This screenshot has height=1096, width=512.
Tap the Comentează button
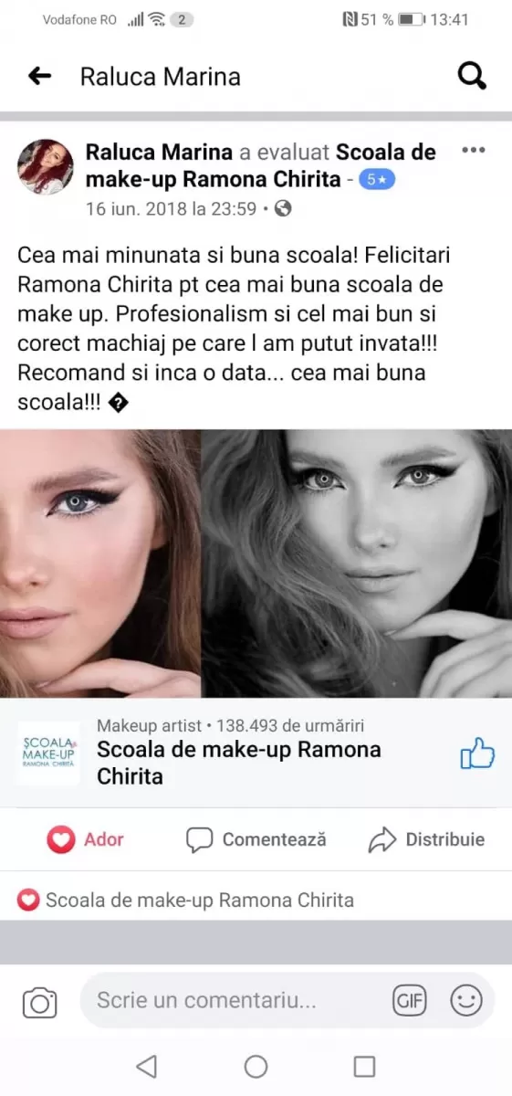(x=256, y=839)
